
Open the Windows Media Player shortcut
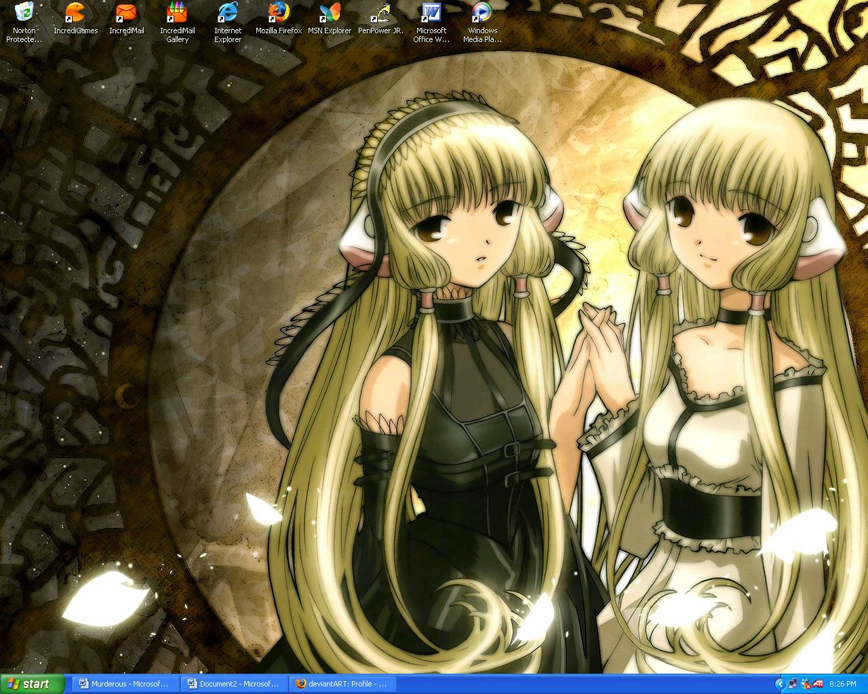(482, 22)
